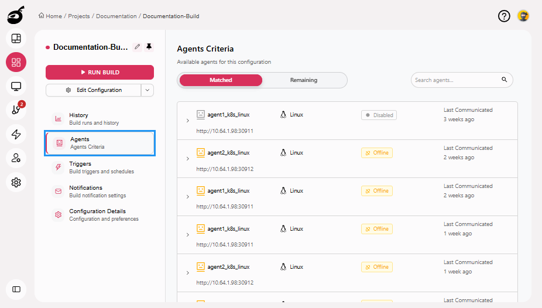Open the Edit Configuration dropdown arrow

pos(147,90)
